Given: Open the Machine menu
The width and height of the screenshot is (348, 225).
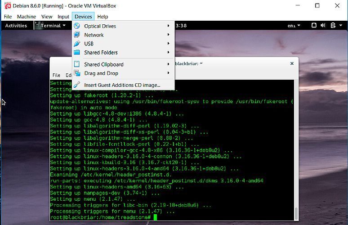Looking at the screenshot, I should tap(27, 17).
